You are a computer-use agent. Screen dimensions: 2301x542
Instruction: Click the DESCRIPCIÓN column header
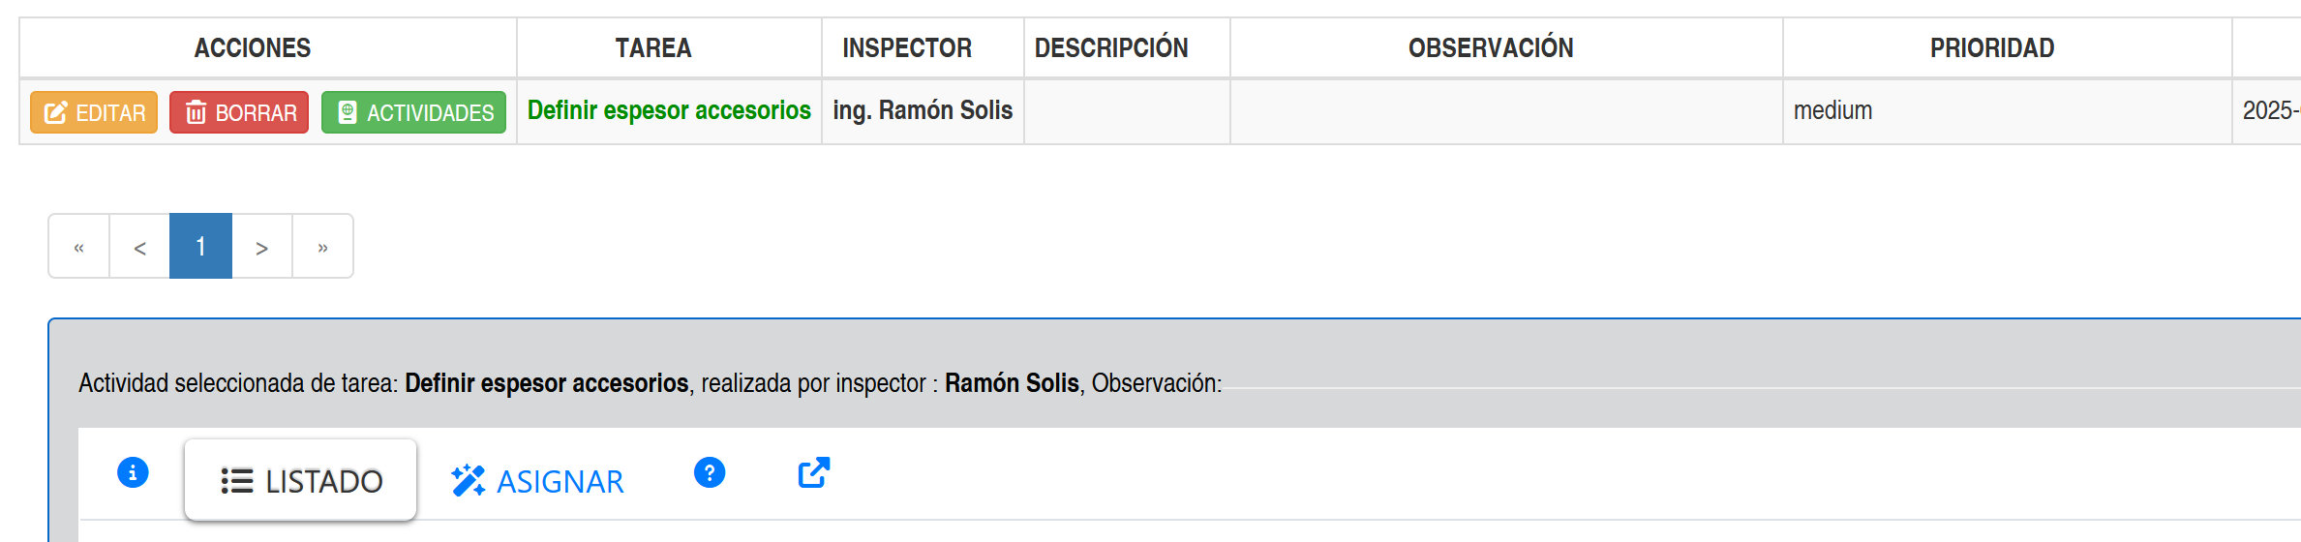tap(1111, 47)
